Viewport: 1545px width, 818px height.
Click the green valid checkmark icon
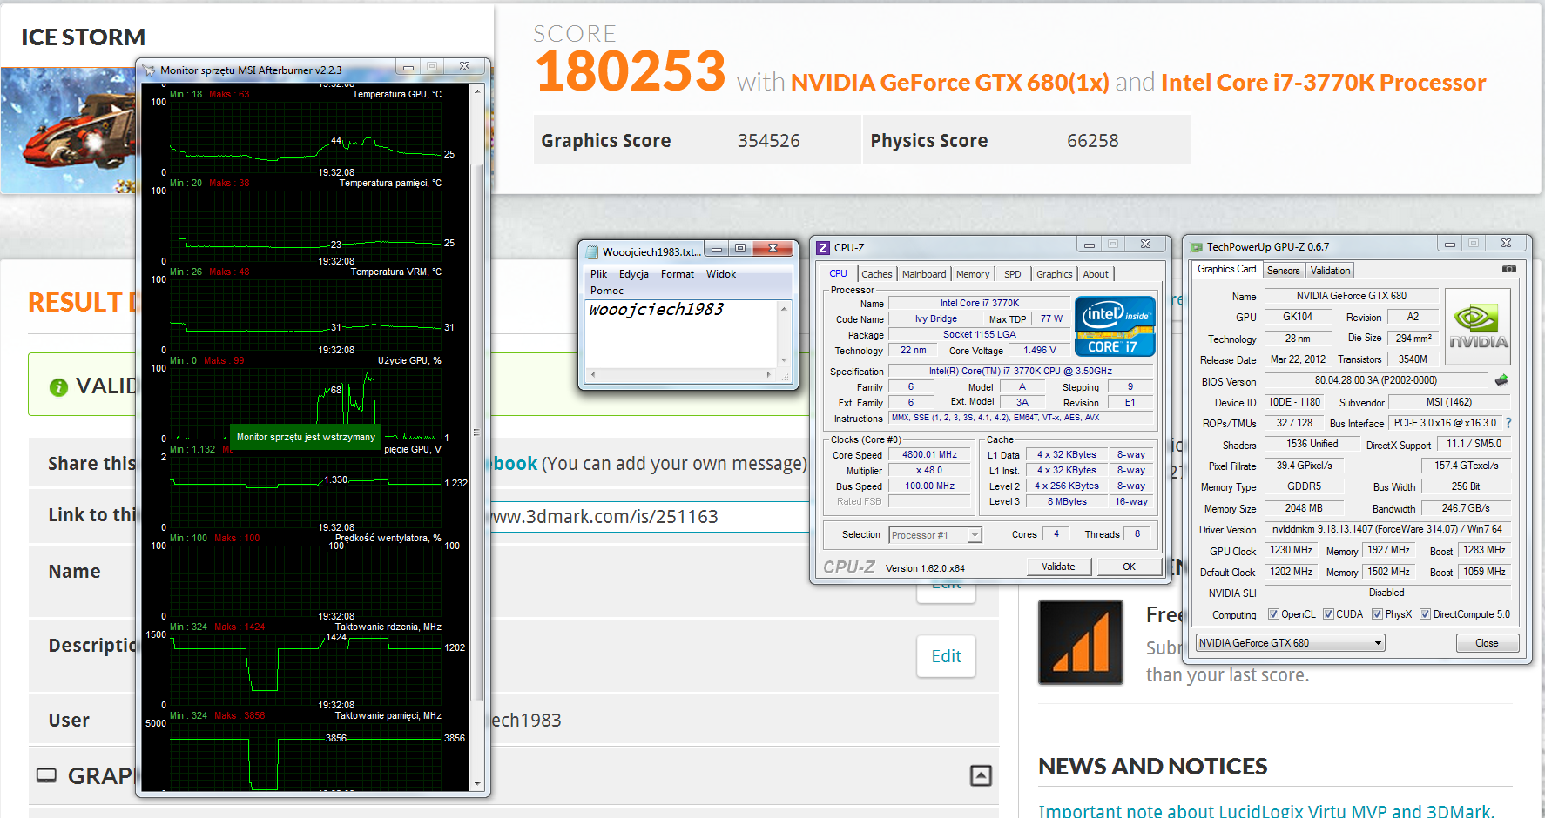pos(58,386)
